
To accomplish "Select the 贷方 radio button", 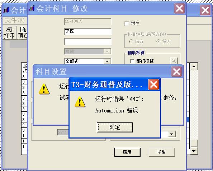I will coord(158,41).
